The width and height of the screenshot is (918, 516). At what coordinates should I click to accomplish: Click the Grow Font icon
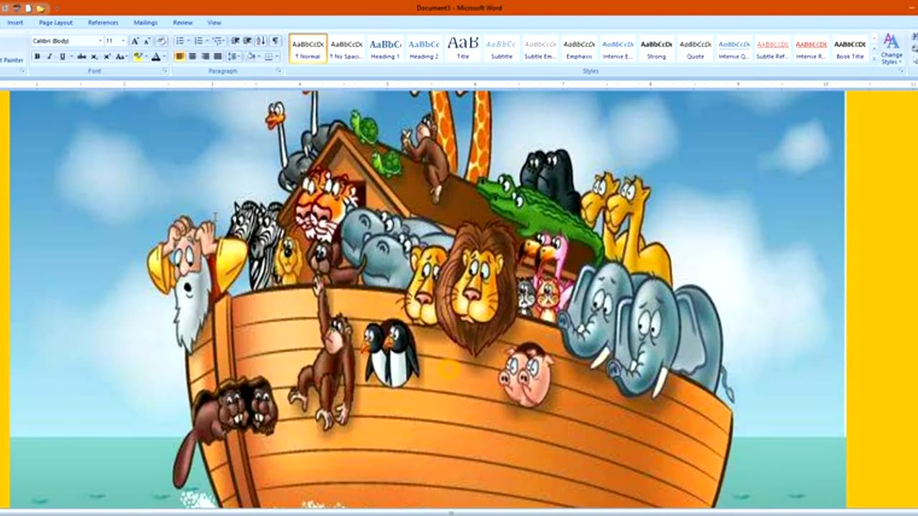coord(135,41)
